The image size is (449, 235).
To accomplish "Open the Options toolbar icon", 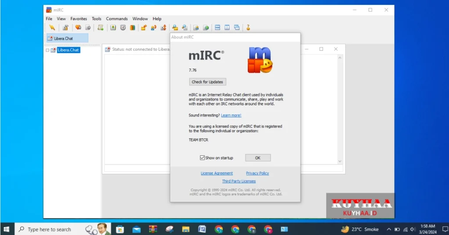I will [x=66, y=28].
